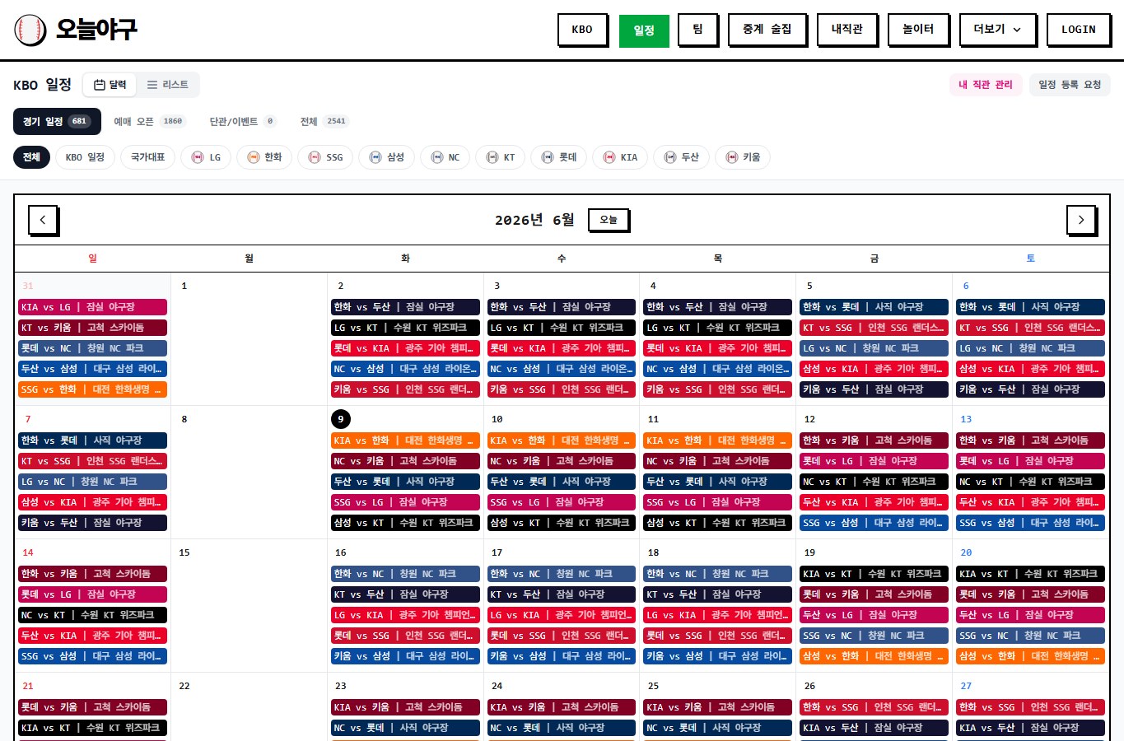This screenshot has width=1124, height=741.
Task: Filter by SSG team logo chip
Action: point(325,157)
